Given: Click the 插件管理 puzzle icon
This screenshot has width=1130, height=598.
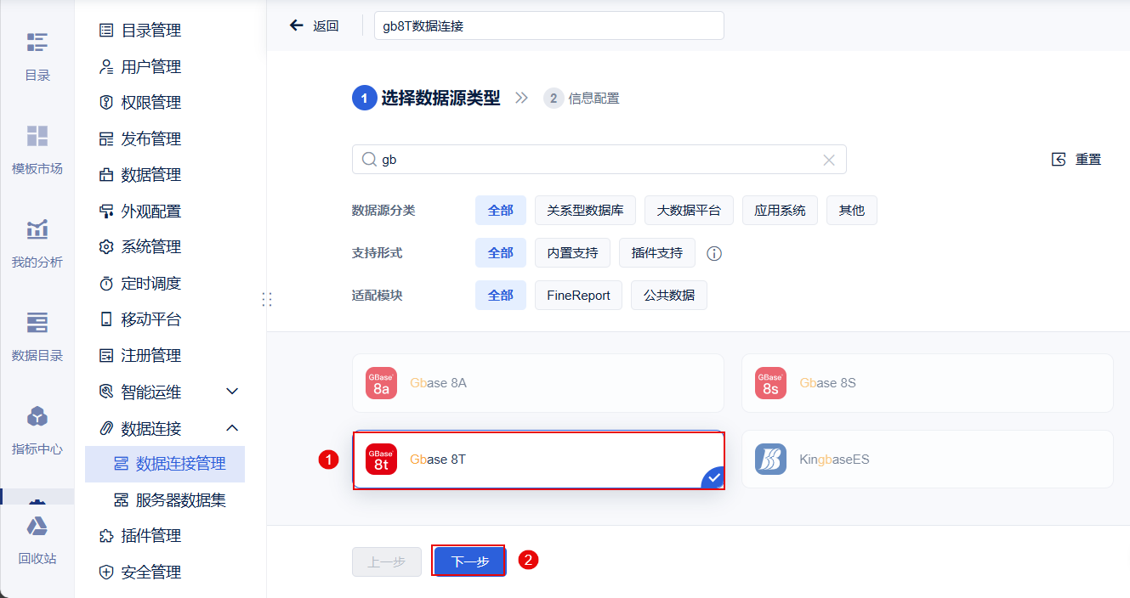Looking at the screenshot, I should pos(106,536).
